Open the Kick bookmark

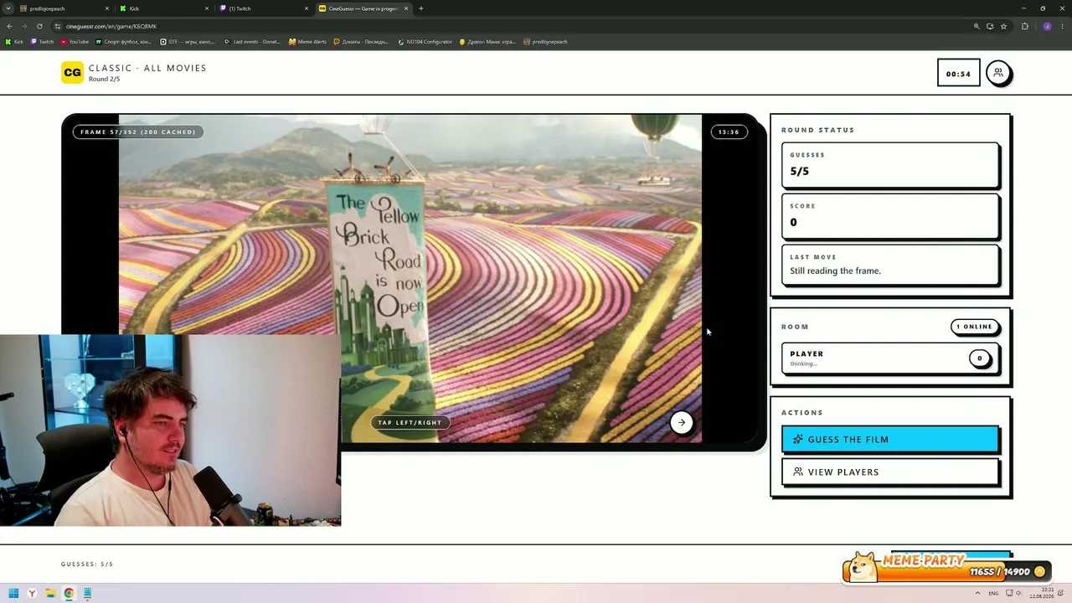point(14,41)
